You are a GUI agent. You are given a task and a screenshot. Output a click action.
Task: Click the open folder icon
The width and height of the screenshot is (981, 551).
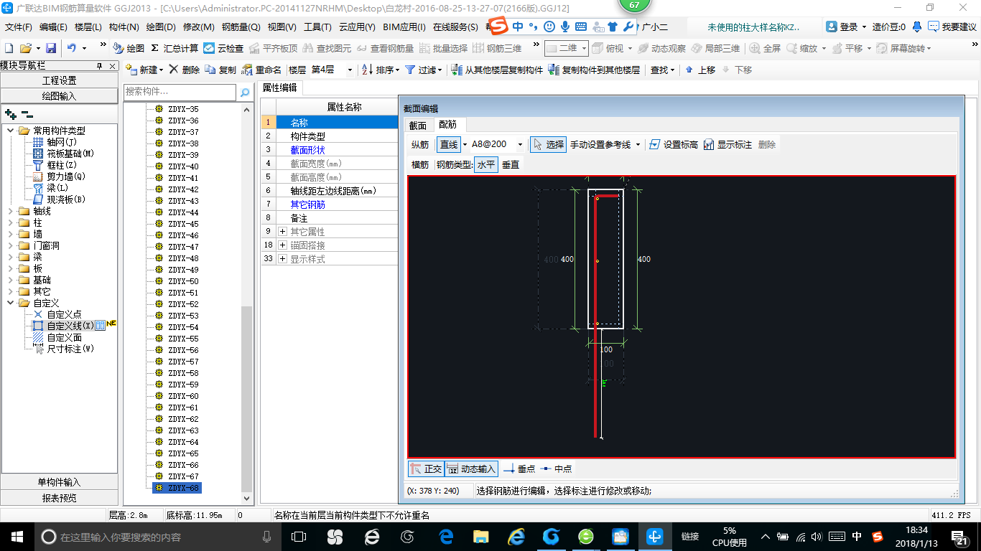click(x=25, y=48)
